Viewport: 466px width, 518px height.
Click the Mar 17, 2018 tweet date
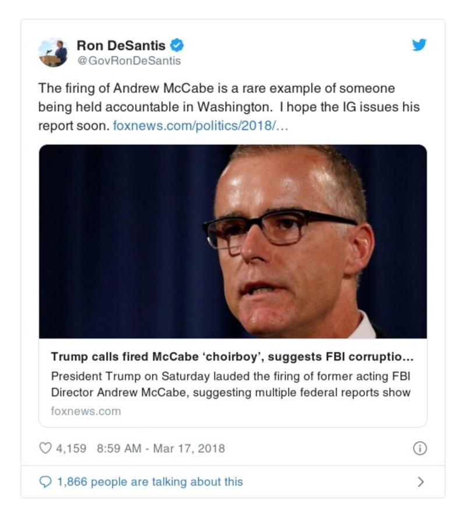(189, 448)
